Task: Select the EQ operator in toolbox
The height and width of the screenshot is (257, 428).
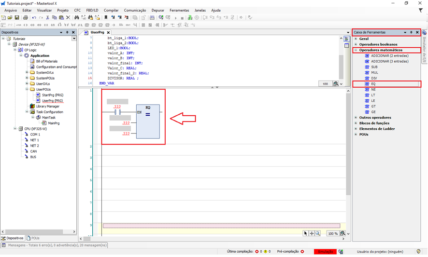Action: pos(373,84)
